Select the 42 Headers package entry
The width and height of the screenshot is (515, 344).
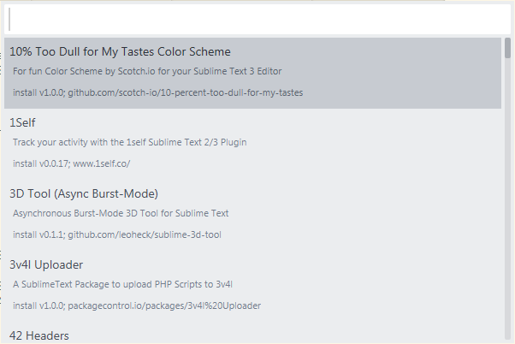[39, 335]
